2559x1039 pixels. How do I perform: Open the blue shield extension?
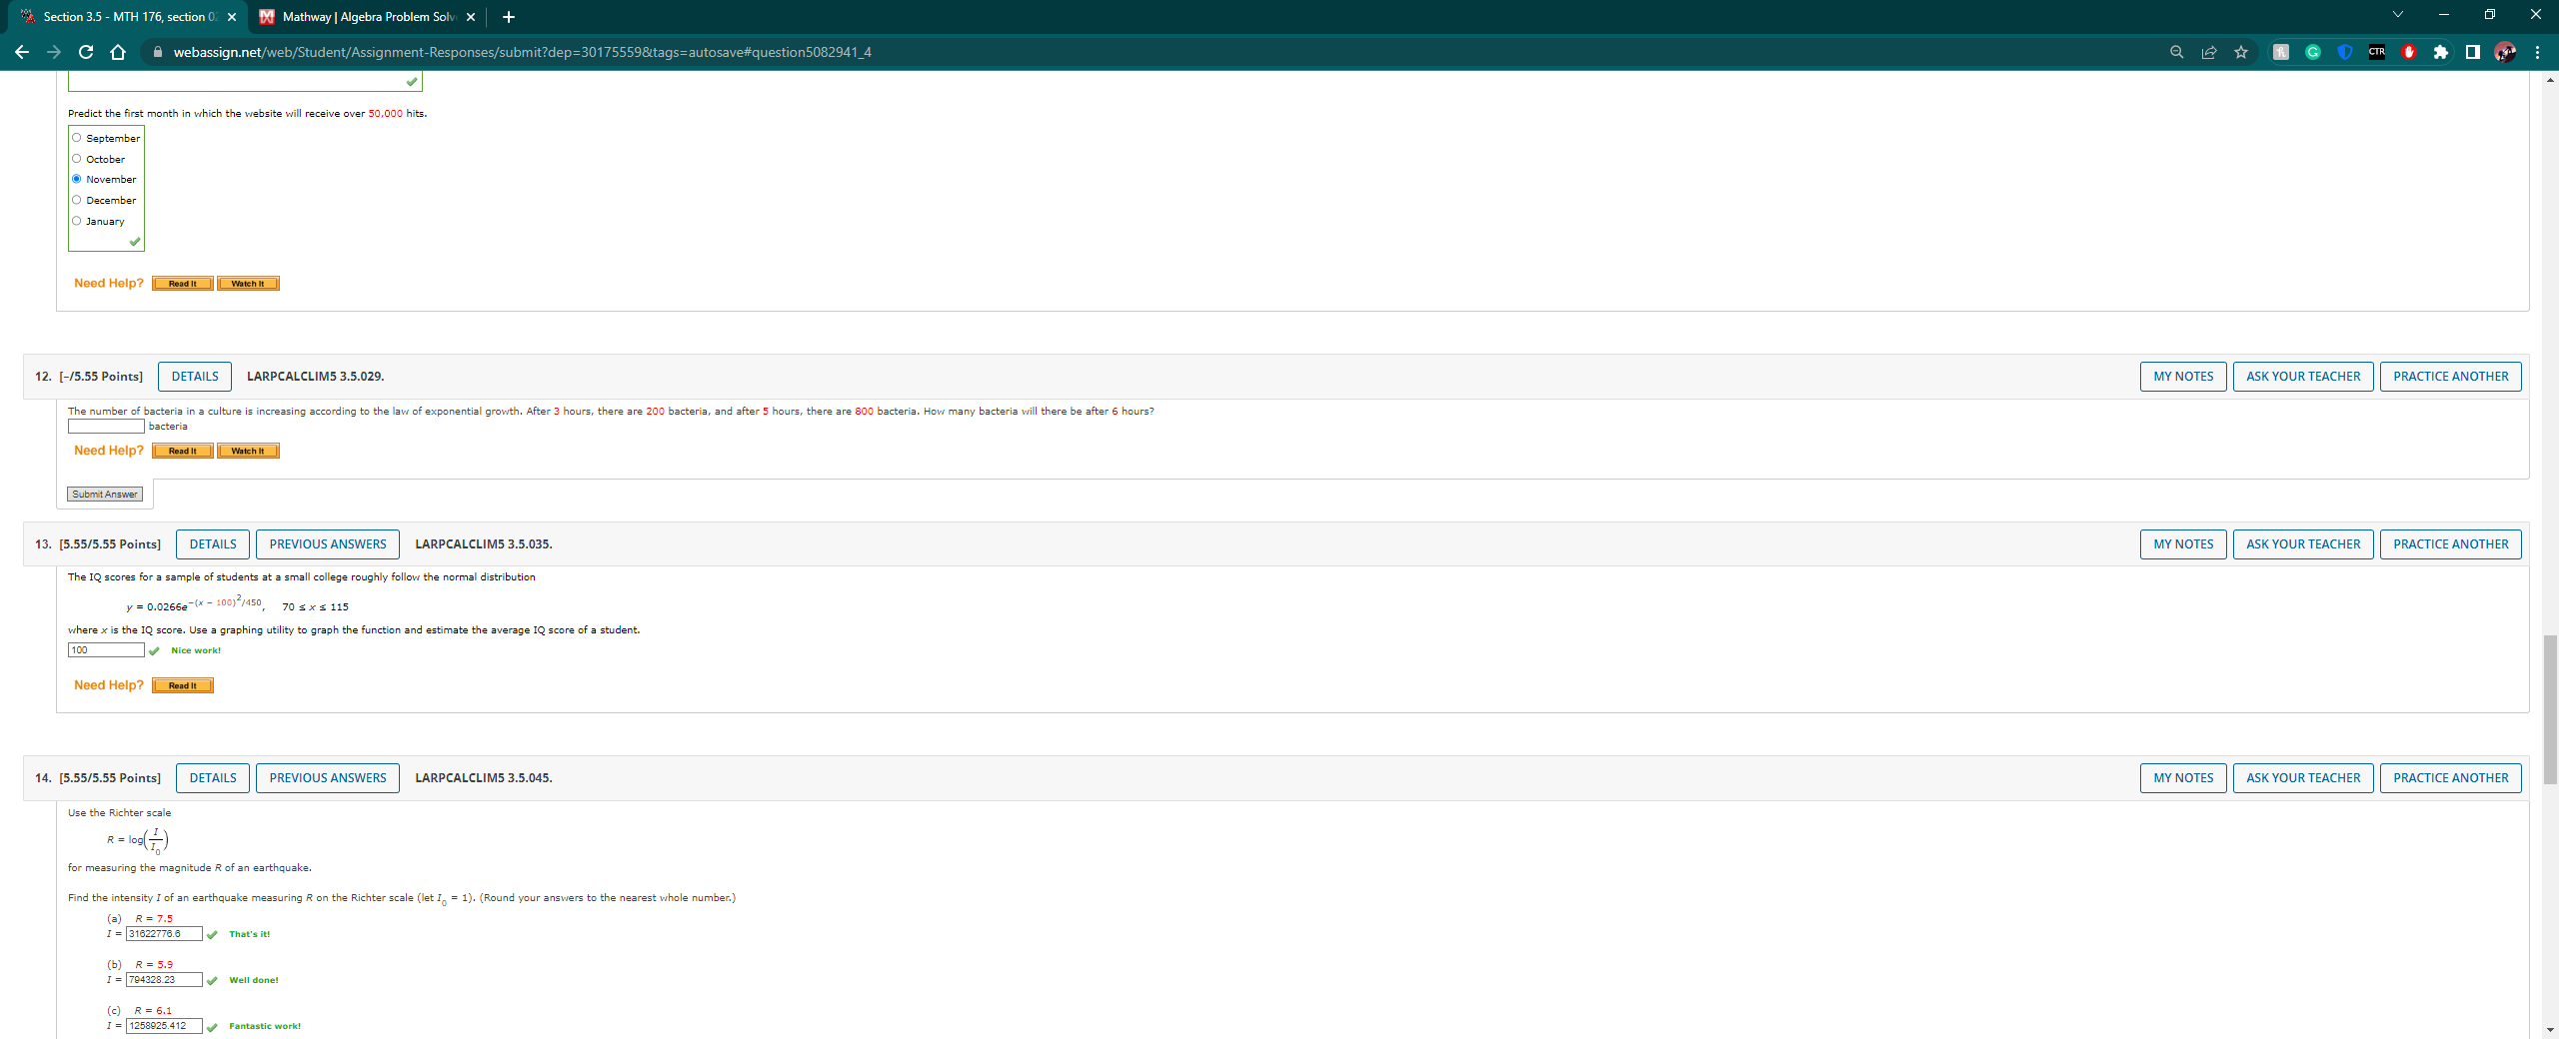point(2345,52)
